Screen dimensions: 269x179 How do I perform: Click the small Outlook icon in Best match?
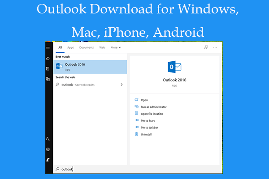click(59, 66)
